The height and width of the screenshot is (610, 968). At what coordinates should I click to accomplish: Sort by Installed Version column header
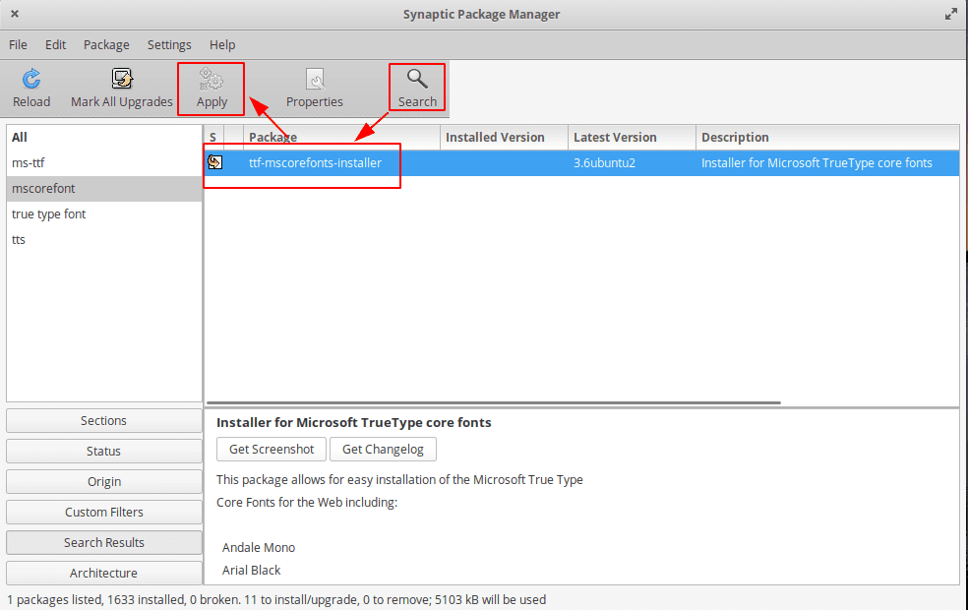coord(502,137)
